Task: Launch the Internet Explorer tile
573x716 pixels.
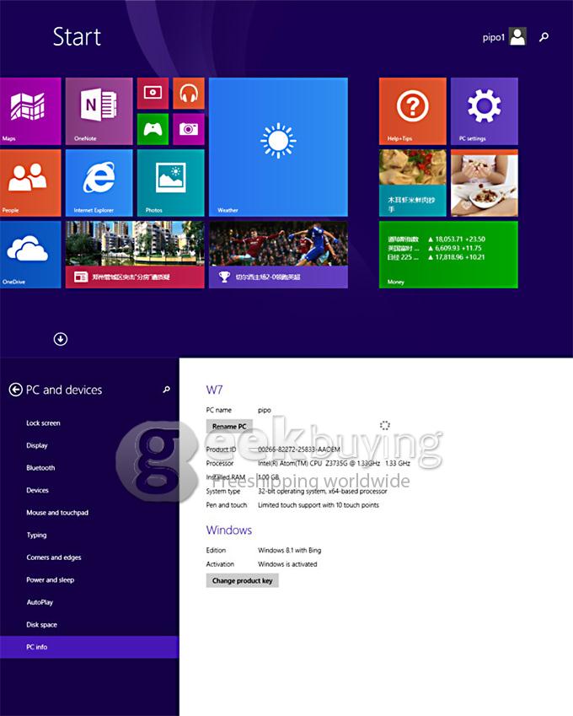Action: [x=99, y=183]
